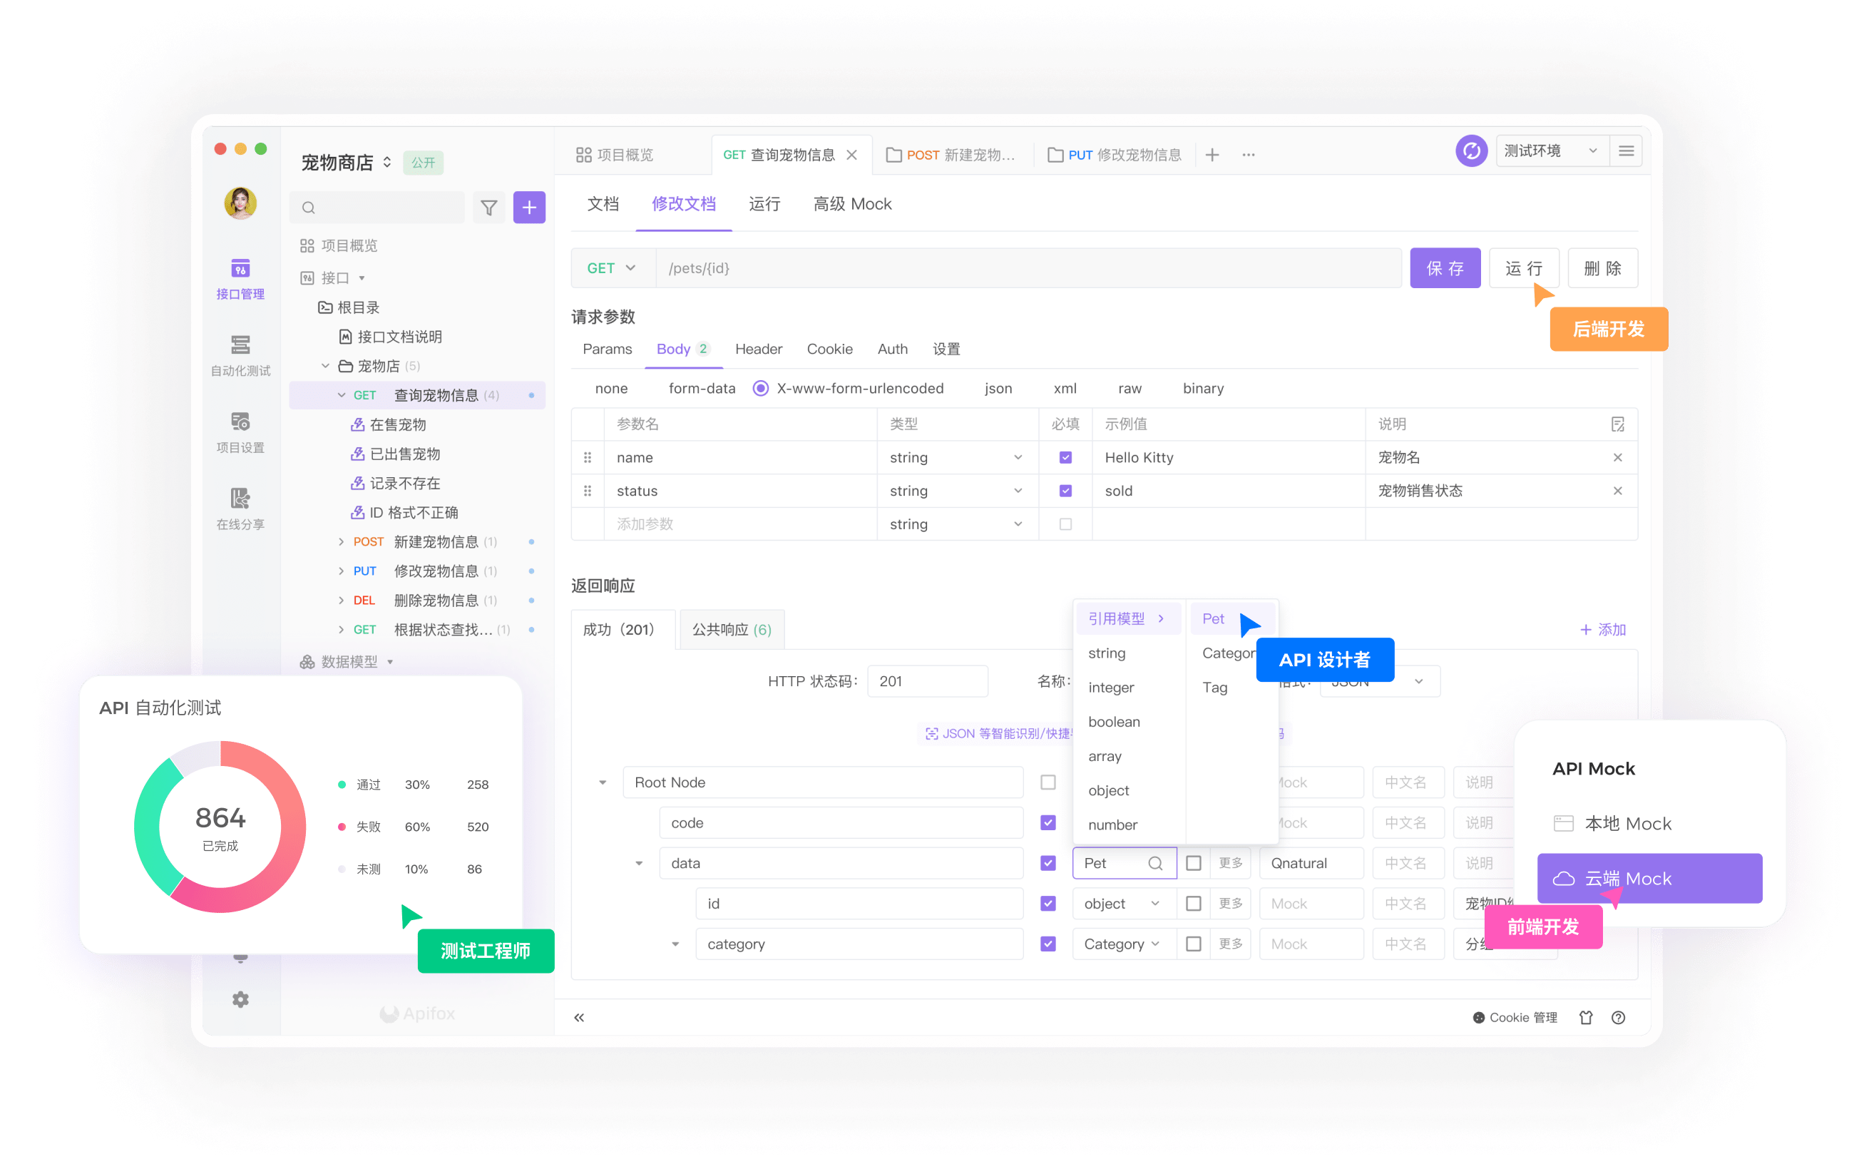Collapse the 宠物店 folder in the tree
Image resolution: width=1854 pixels, height=1174 pixels.
click(x=325, y=366)
